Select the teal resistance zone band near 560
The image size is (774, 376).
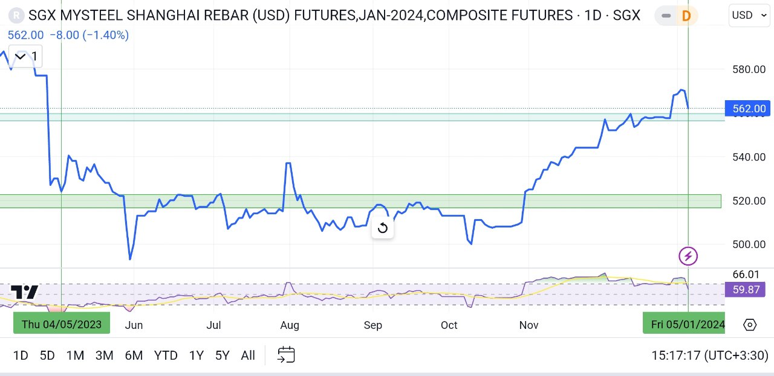click(x=362, y=117)
